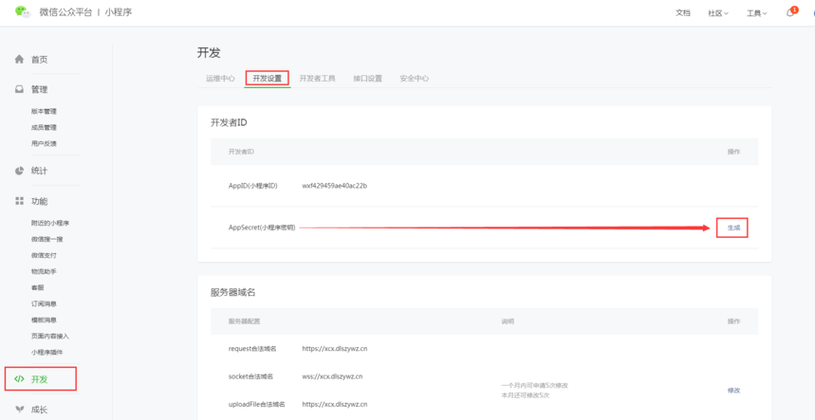Click 修改 to edit server domains
The width and height of the screenshot is (815, 420).
tap(733, 391)
